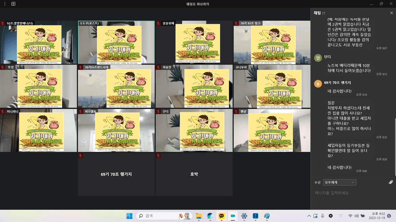Click sender name 69기 70조 행가지 in chat

coord(337,83)
